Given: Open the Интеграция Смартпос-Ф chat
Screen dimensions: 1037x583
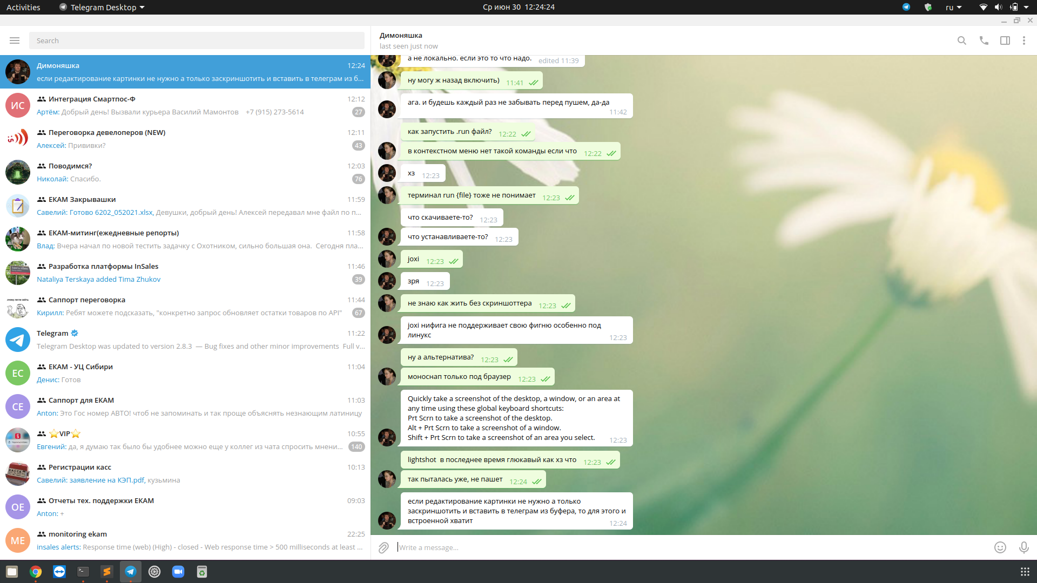Looking at the screenshot, I should click(x=185, y=105).
